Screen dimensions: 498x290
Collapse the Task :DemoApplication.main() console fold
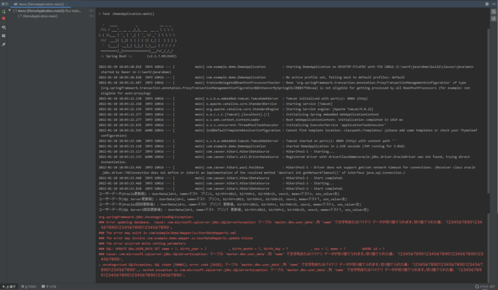100,13
